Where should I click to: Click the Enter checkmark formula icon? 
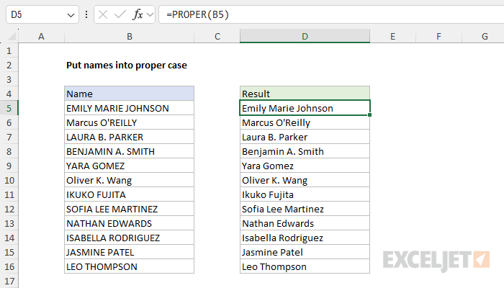pyautogui.click(x=120, y=14)
